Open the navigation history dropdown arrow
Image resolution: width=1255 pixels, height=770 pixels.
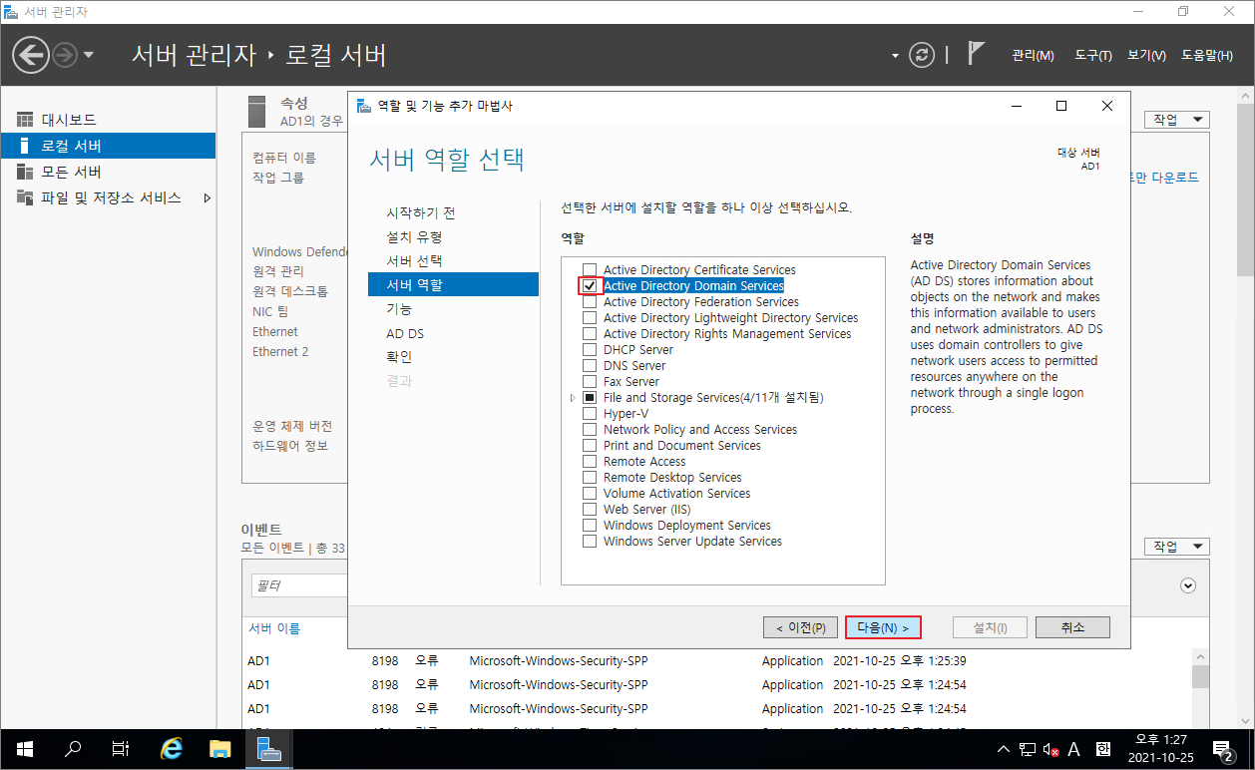coord(89,55)
